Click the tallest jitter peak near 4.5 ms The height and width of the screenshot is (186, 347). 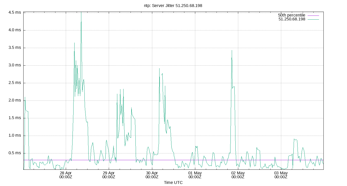click(x=81, y=12)
